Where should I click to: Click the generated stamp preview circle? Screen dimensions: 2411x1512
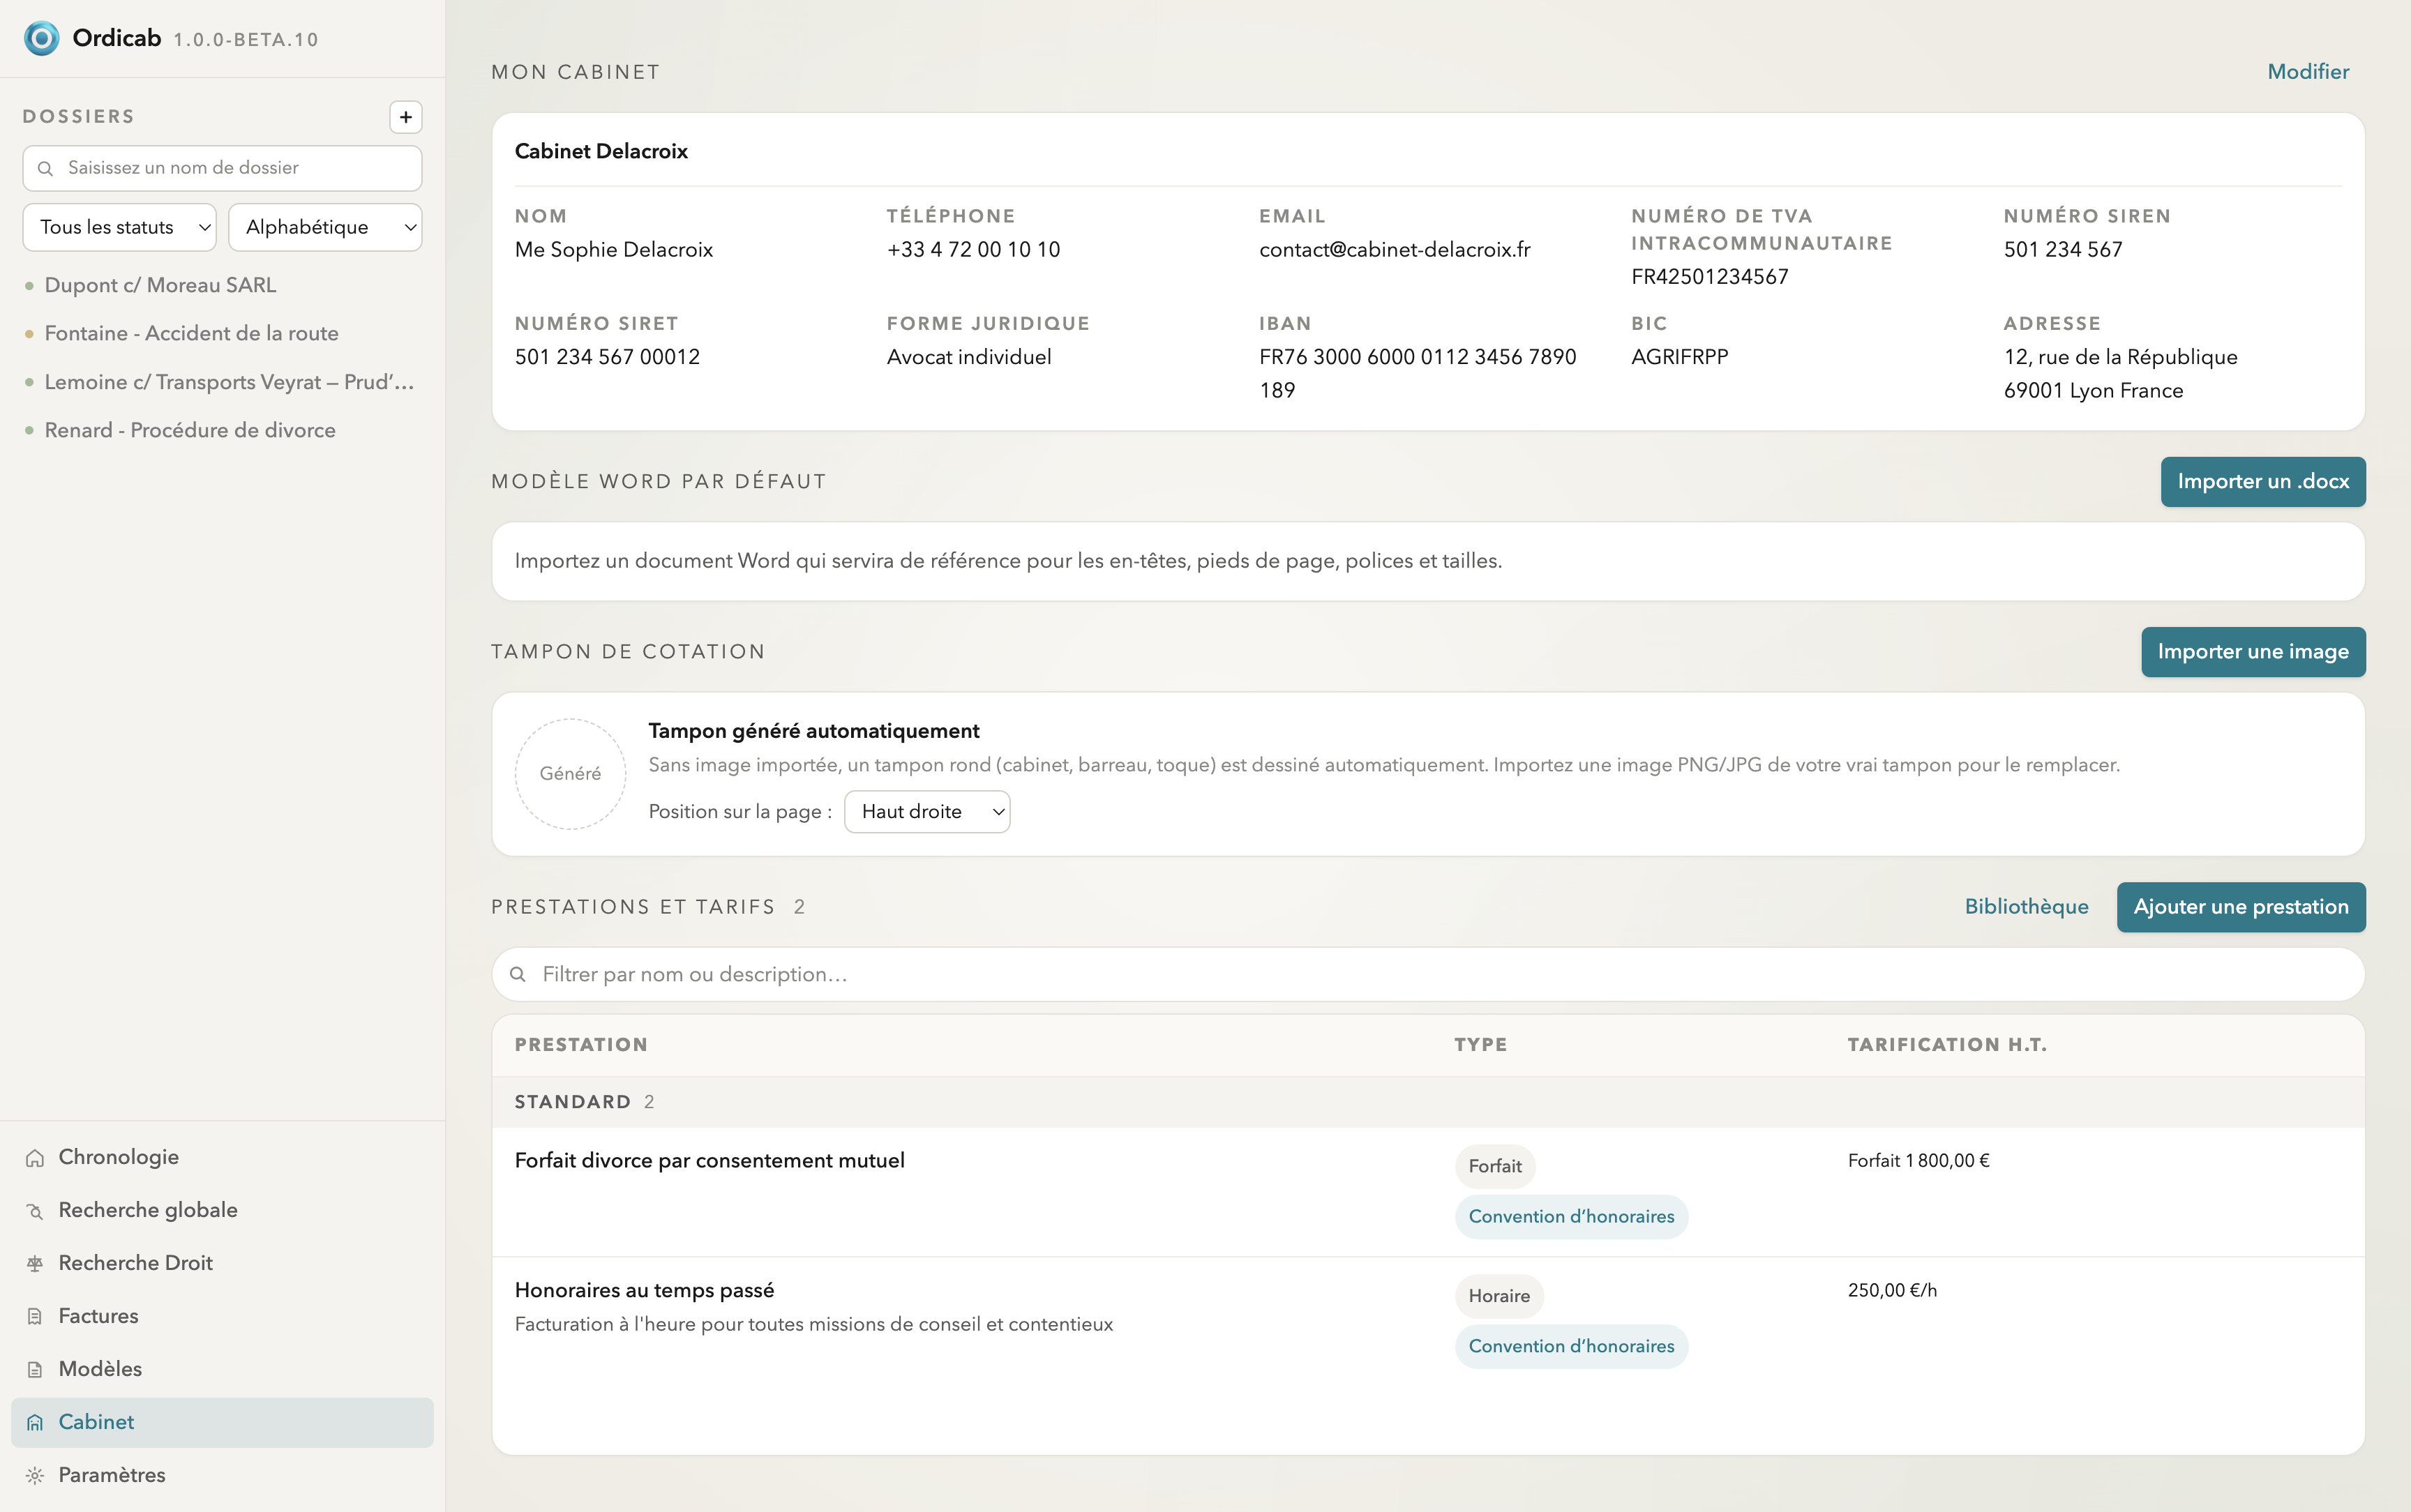coord(570,773)
